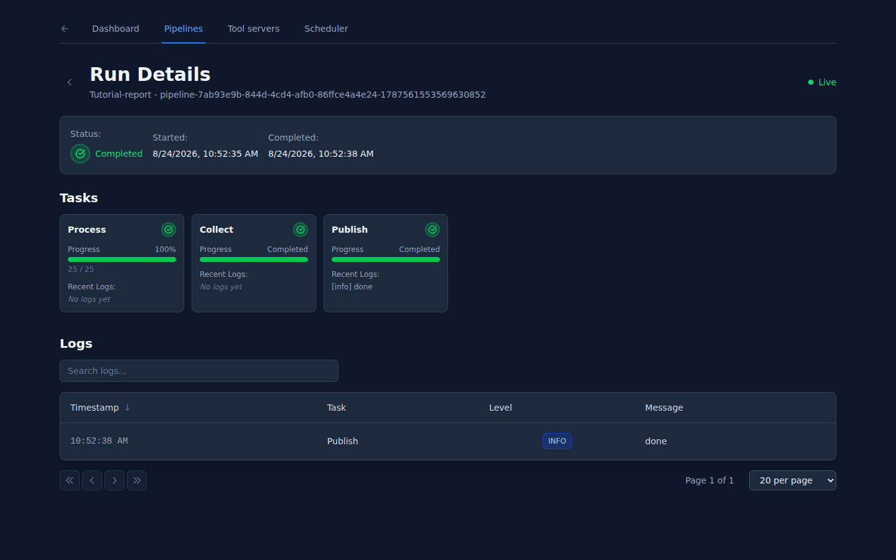Click the back arrow in top navigation
This screenshot has width=896, height=560.
click(x=65, y=29)
